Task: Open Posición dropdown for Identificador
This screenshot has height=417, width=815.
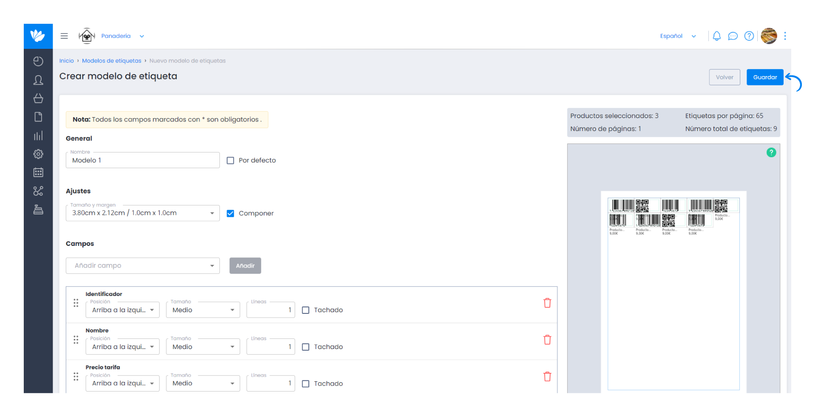Action: [122, 310]
